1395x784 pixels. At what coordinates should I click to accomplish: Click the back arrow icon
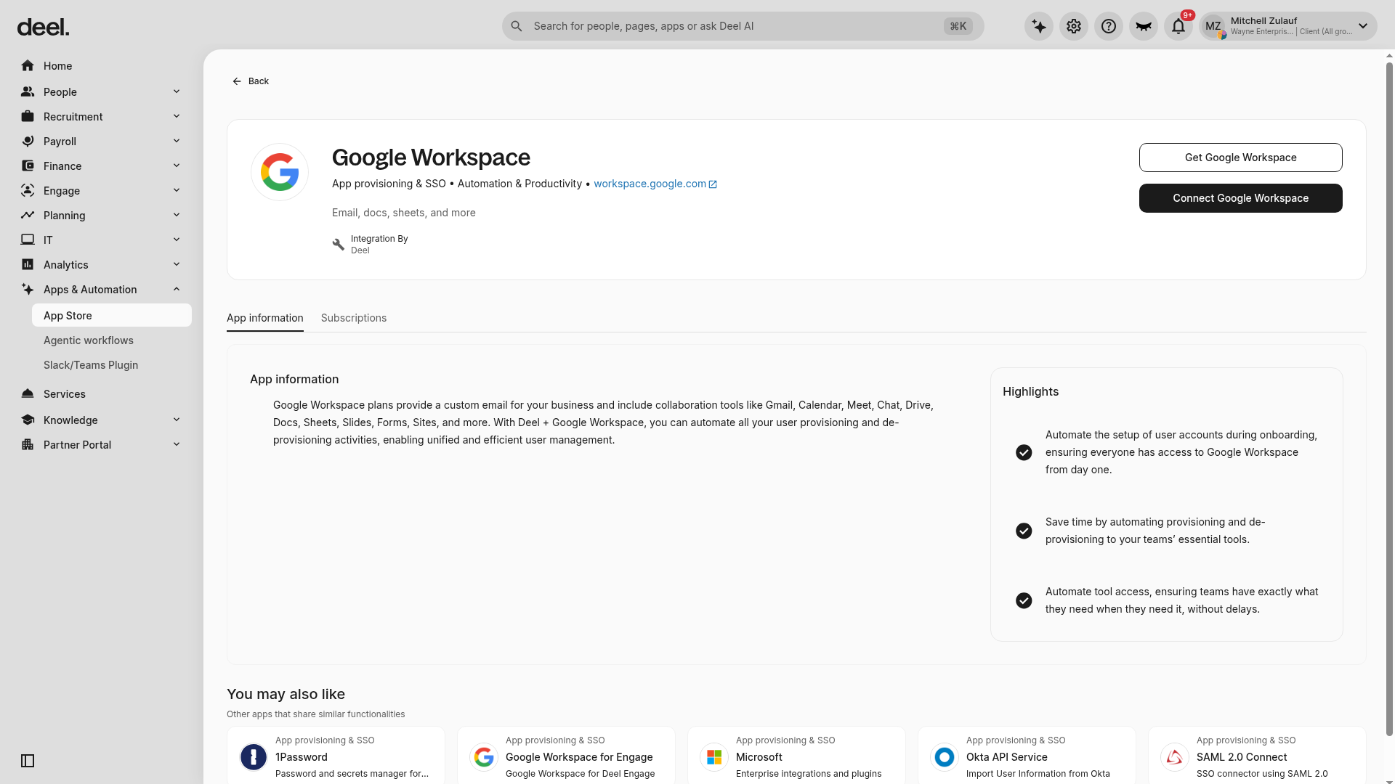[x=237, y=81]
